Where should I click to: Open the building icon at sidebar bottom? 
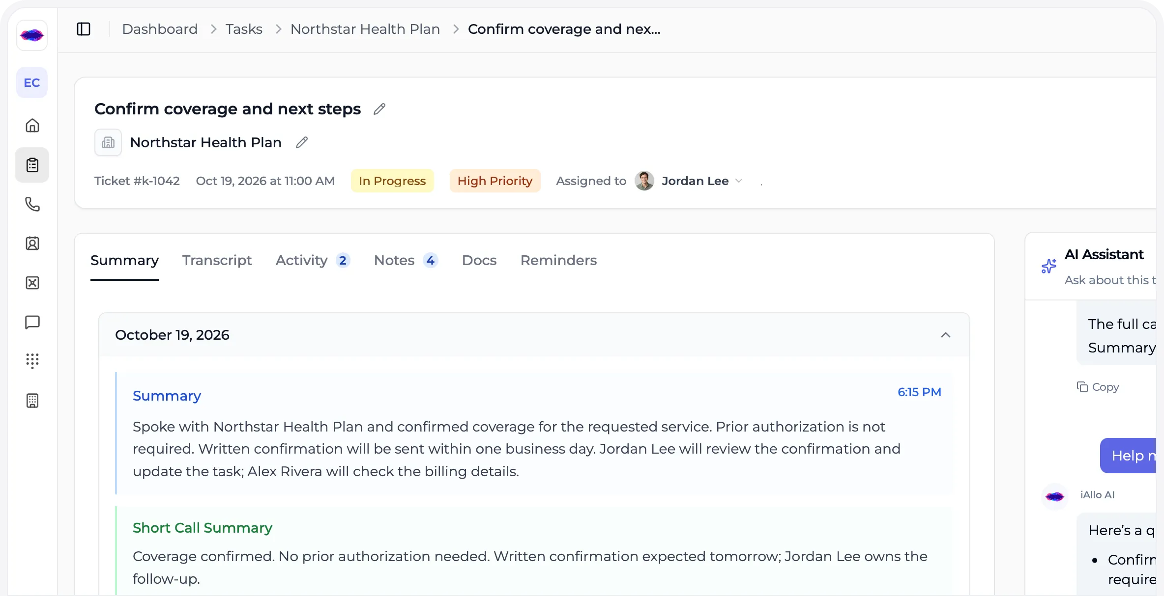pos(32,401)
